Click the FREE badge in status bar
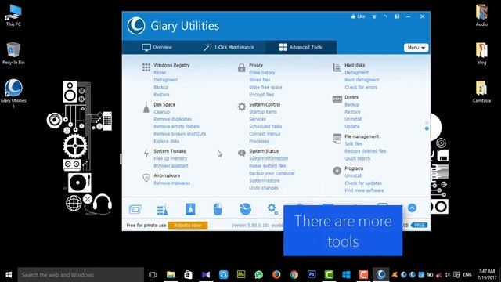501x282 pixels. click(420, 226)
